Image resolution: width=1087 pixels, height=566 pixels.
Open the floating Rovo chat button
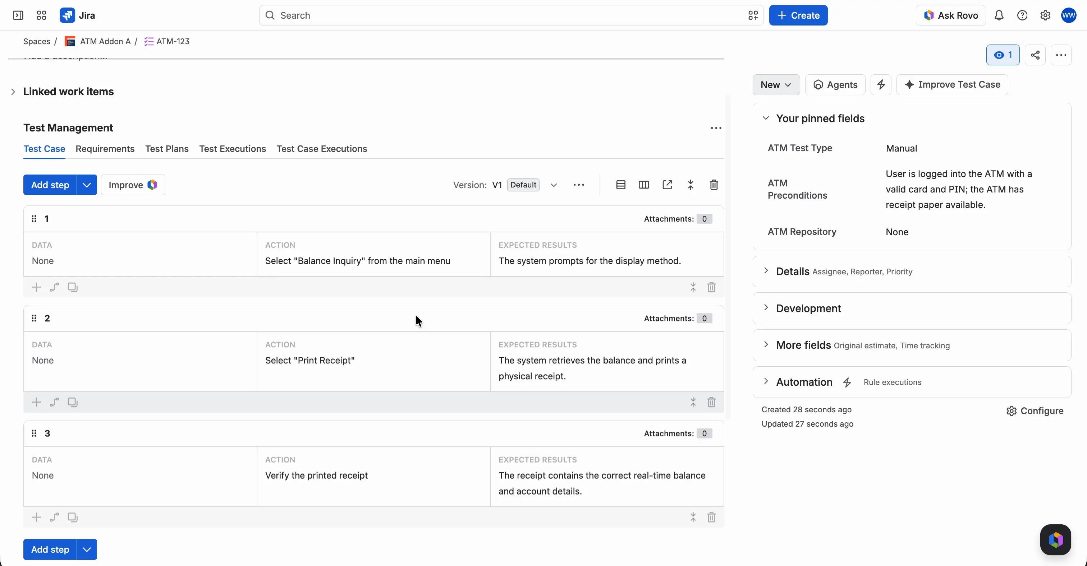tap(1056, 540)
